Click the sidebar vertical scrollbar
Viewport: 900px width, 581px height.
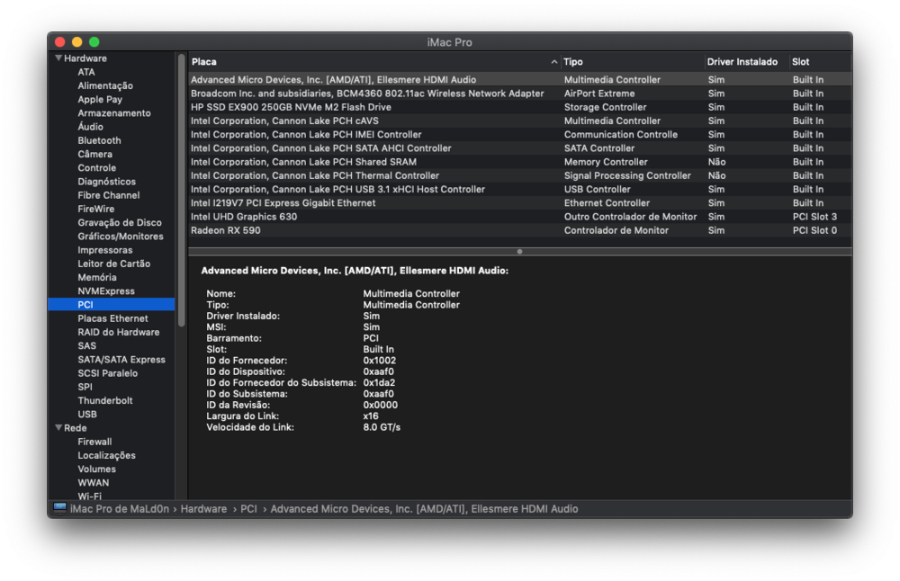(182, 189)
